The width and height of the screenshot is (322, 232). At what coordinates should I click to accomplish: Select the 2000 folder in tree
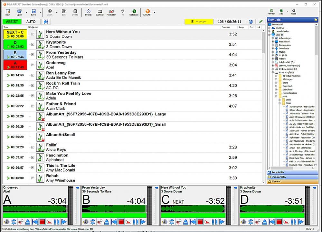288,103
